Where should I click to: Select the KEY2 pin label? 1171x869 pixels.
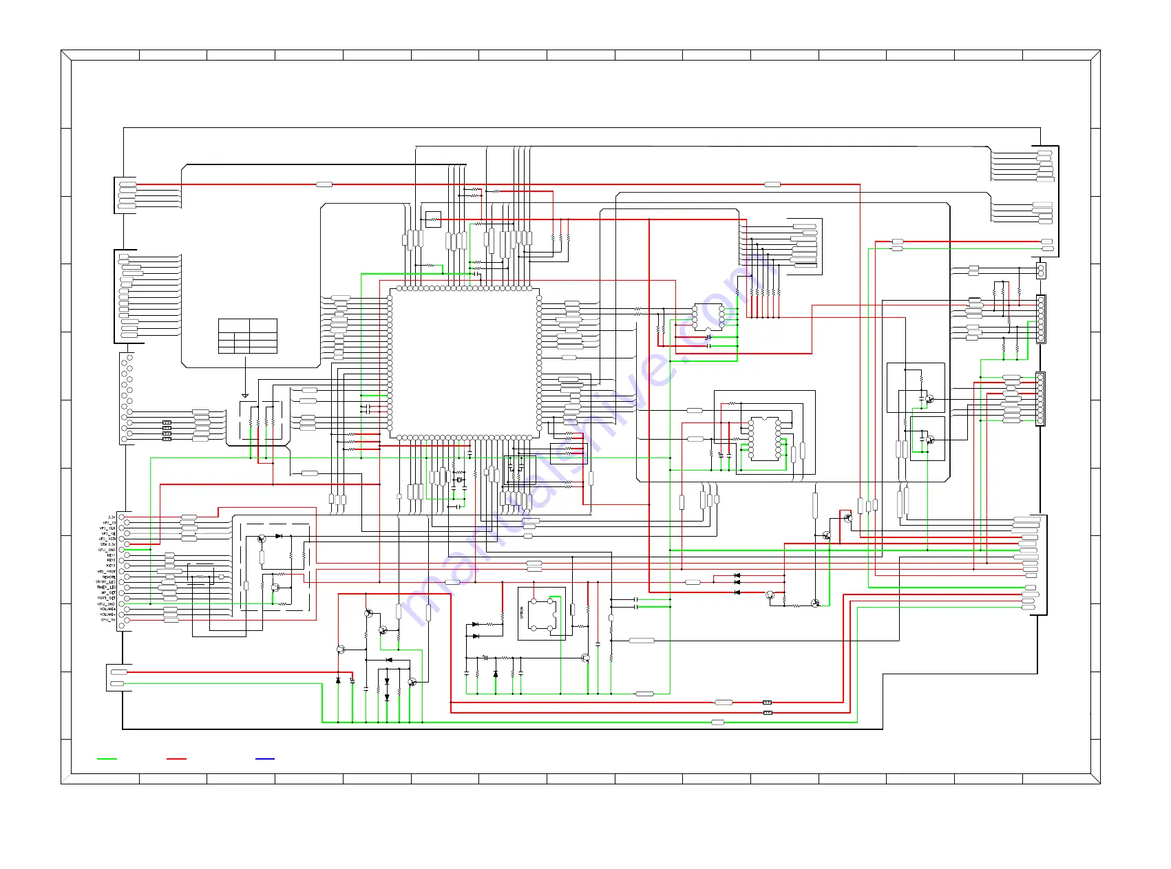point(111,560)
